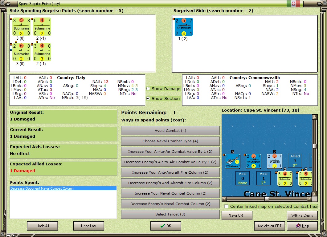Screen dimensions: 327x237
Task: Click Decrease Enemy's Naval Combat Column (2)
Action: [170, 204]
